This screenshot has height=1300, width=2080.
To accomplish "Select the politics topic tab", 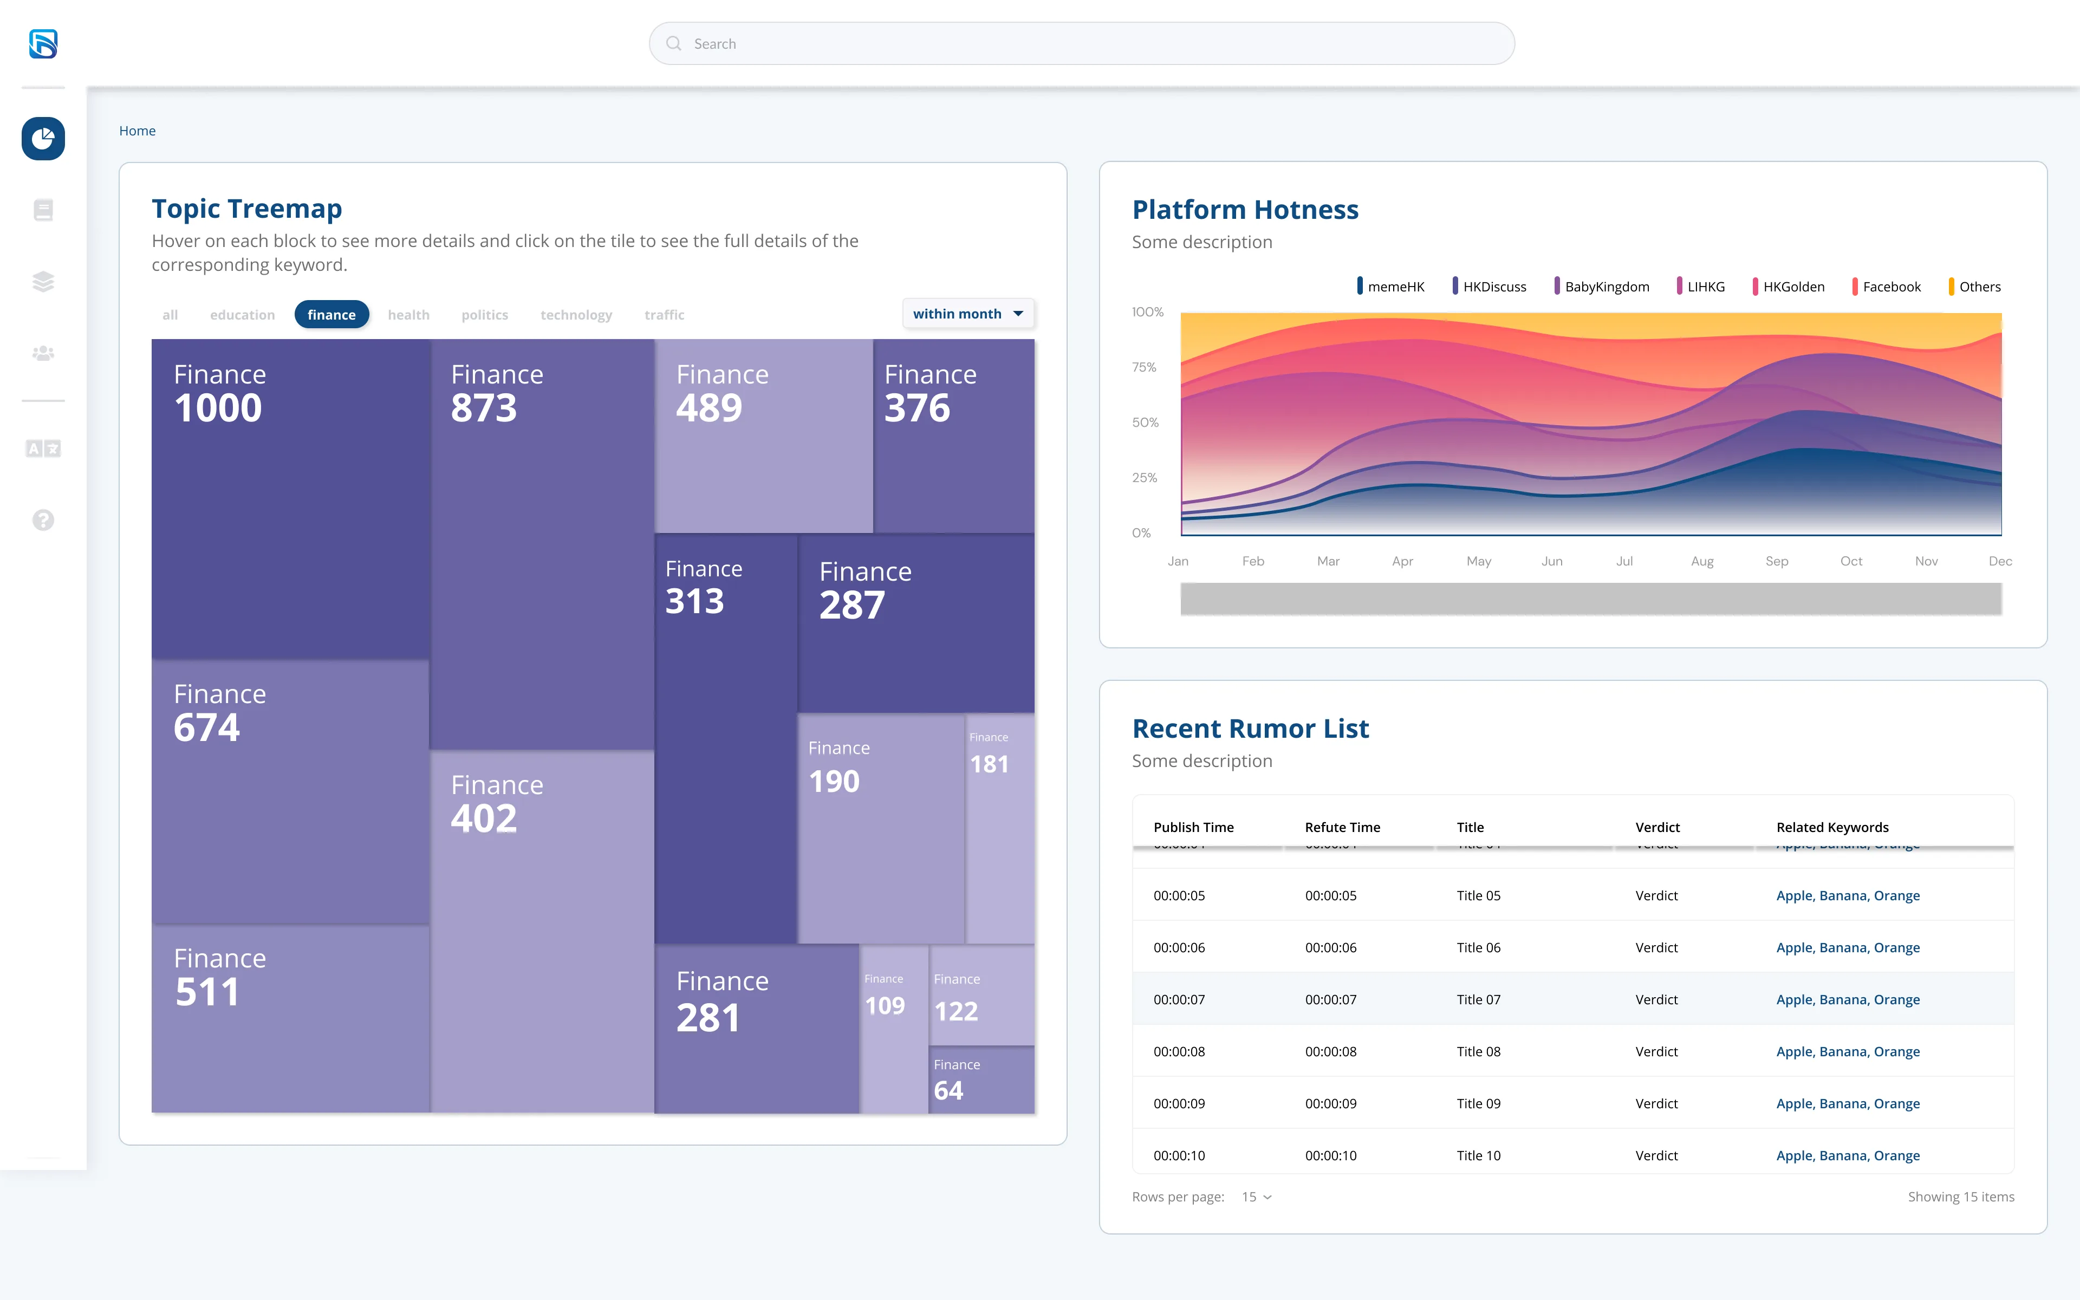I will click(x=485, y=315).
